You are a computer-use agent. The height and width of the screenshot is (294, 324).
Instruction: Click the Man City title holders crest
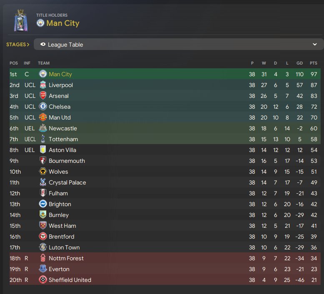(40, 23)
